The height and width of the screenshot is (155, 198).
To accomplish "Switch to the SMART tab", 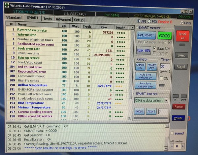I will 32,18.
